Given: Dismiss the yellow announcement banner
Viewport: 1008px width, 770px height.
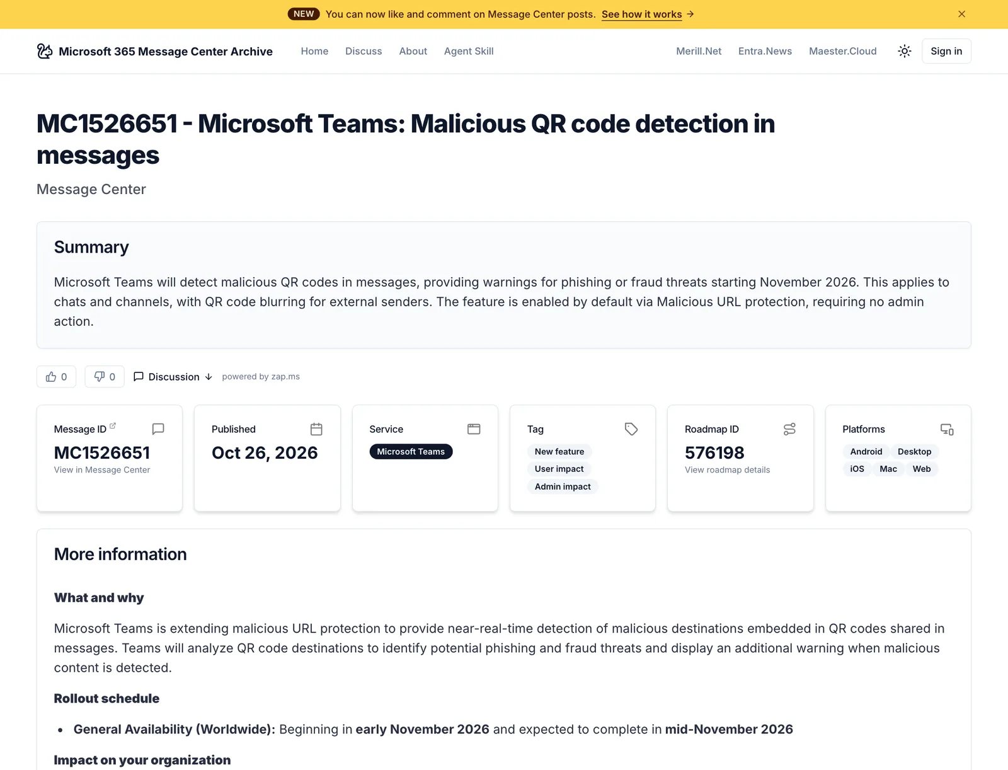Looking at the screenshot, I should tap(961, 14).
